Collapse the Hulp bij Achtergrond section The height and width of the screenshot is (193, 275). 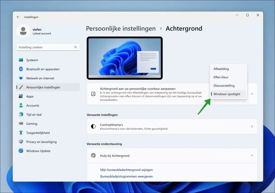[x=252, y=156]
